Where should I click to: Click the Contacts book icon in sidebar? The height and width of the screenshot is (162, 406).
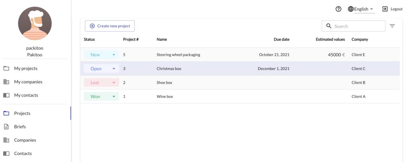[x=6, y=153]
